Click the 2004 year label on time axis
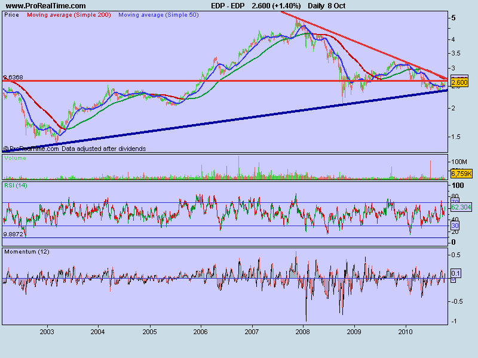 pyautogui.click(x=97, y=332)
